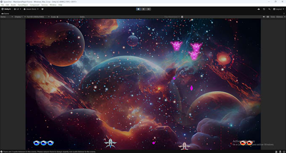Open the Full HD resolution dropdown
Viewport: 286px width, 153px height.
(38, 17)
